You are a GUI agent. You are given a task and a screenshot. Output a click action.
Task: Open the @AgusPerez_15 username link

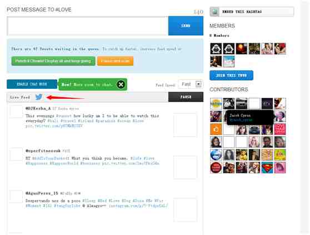tap(42, 193)
